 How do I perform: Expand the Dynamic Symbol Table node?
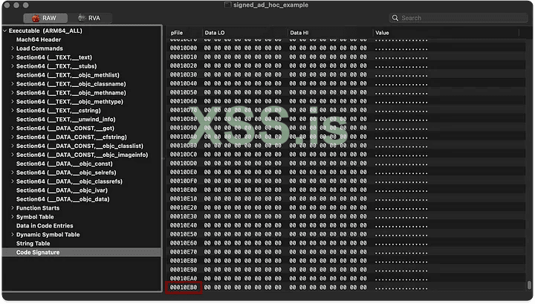coord(13,235)
